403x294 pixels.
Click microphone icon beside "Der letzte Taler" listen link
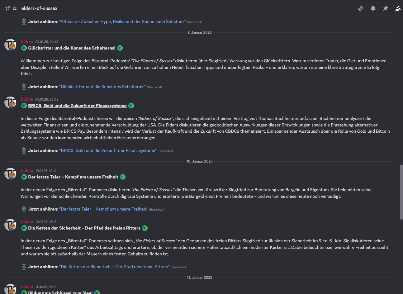(x=24, y=209)
